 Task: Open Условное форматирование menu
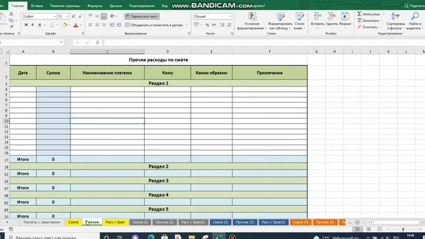pos(252,21)
